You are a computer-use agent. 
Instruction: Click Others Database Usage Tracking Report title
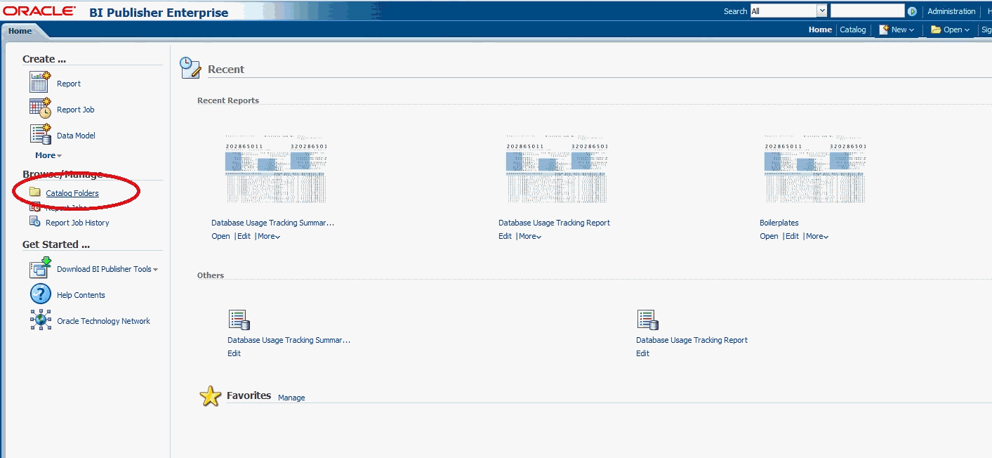point(692,340)
